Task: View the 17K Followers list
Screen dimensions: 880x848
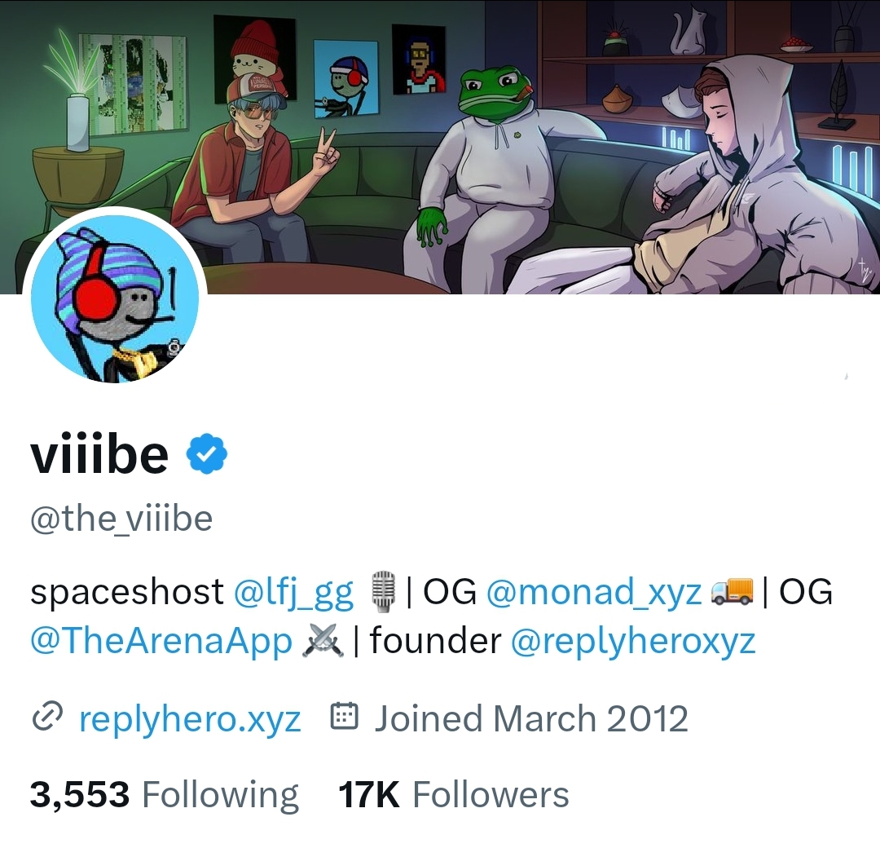Action: [x=454, y=794]
